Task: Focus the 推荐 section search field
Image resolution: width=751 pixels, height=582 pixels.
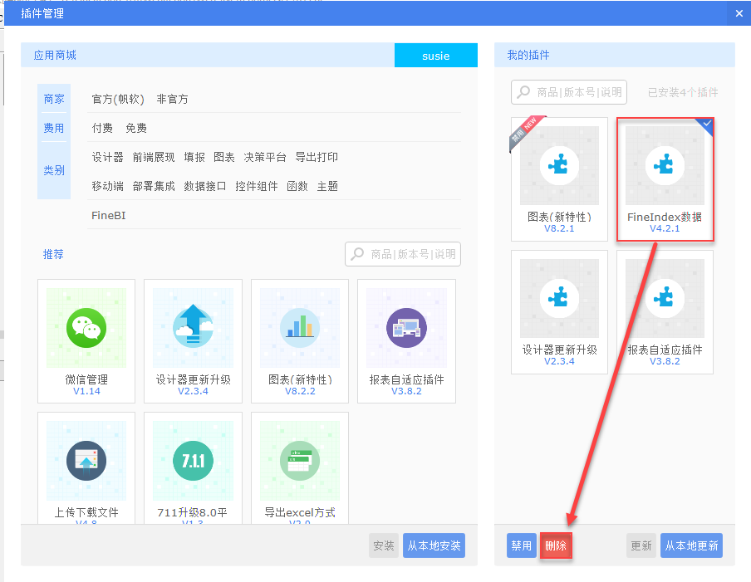Action: pos(403,254)
